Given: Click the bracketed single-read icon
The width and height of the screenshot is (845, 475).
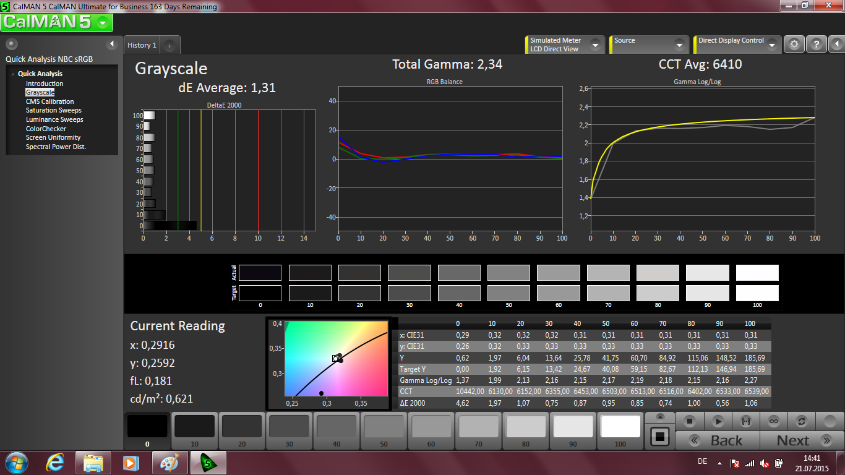Looking at the screenshot, I should pos(745,421).
